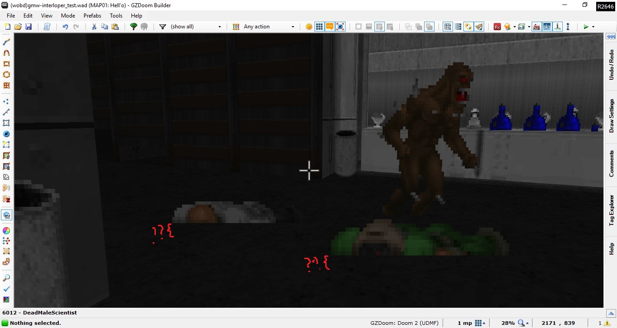Open the File menu
Viewport: 617px width, 328px height.
pyautogui.click(x=11, y=15)
